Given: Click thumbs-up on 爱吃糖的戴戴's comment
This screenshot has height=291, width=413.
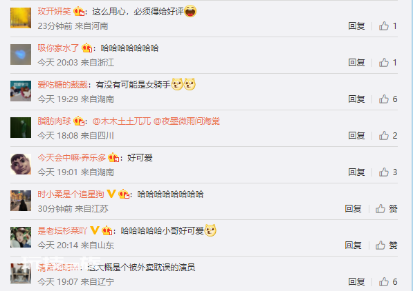Looking at the screenshot, I should coord(387,99).
